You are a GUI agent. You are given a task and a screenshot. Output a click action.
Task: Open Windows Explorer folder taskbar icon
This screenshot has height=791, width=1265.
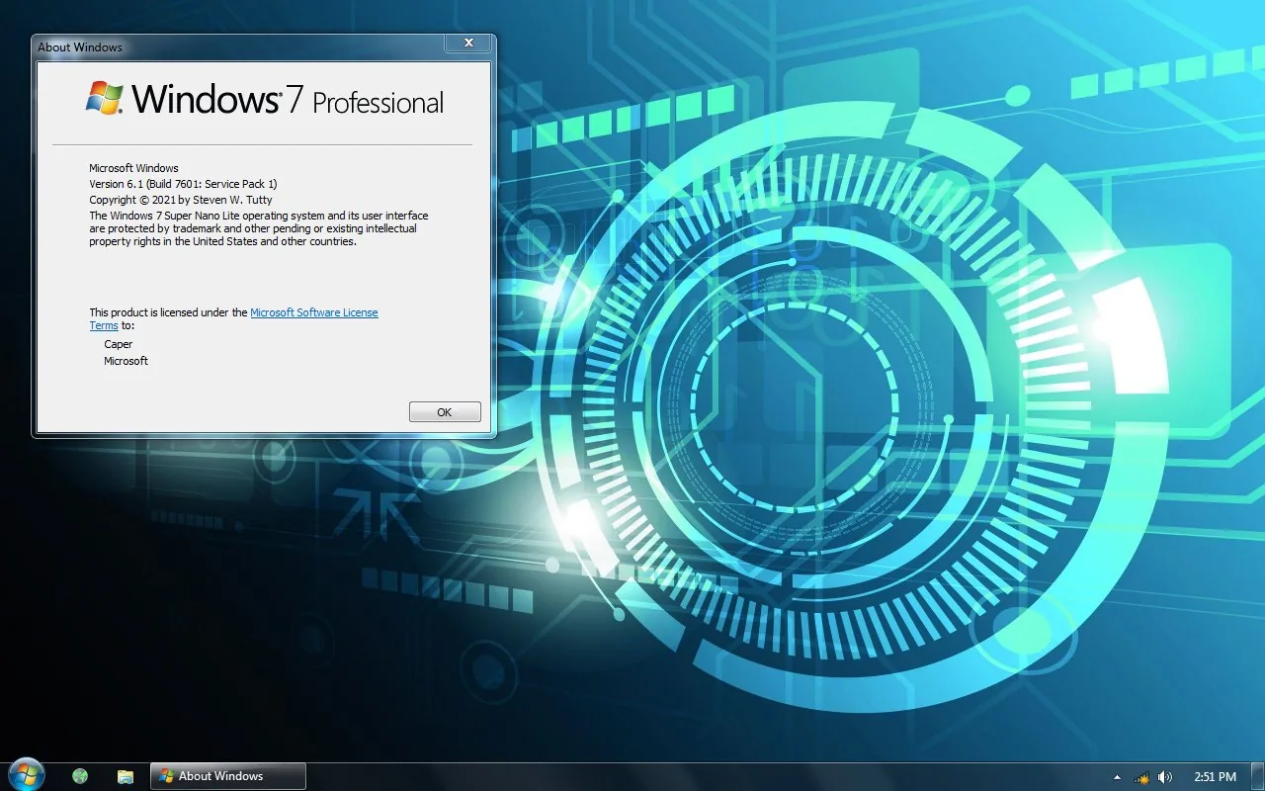[x=126, y=776]
